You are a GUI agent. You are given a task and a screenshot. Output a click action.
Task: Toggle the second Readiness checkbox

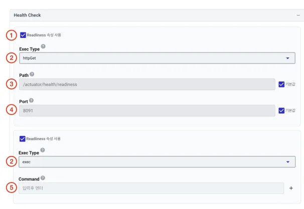coord(22,139)
